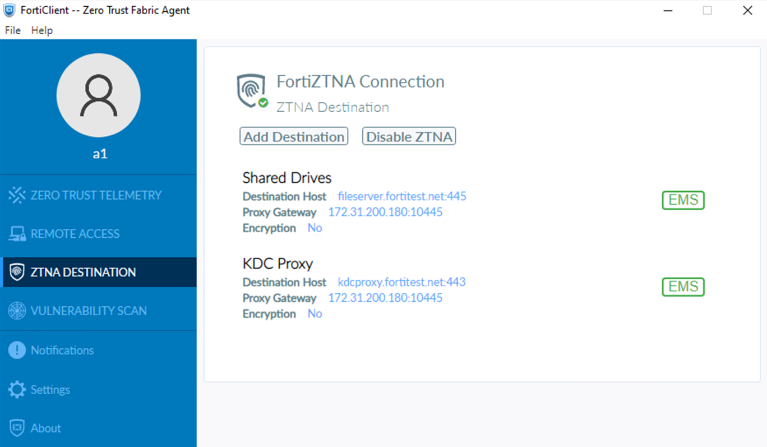Click the Shared Drives proxy gateway address
The height and width of the screenshot is (447, 767).
(385, 212)
